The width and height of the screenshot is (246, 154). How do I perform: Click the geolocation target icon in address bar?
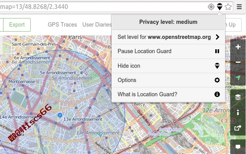pyautogui.click(x=211, y=7)
